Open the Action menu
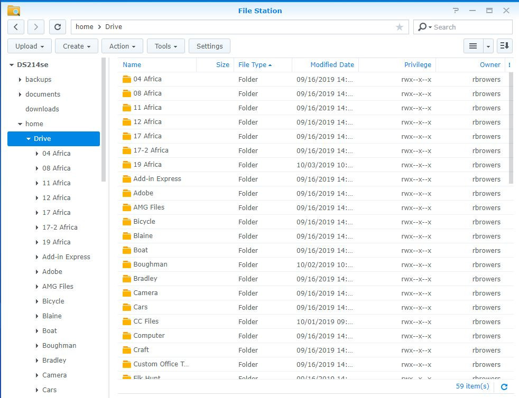The height and width of the screenshot is (398, 519). [122, 46]
